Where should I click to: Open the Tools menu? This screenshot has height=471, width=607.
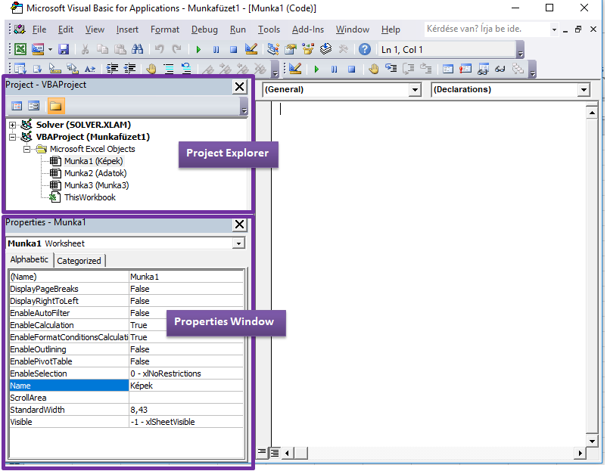click(x=269, y=29)
